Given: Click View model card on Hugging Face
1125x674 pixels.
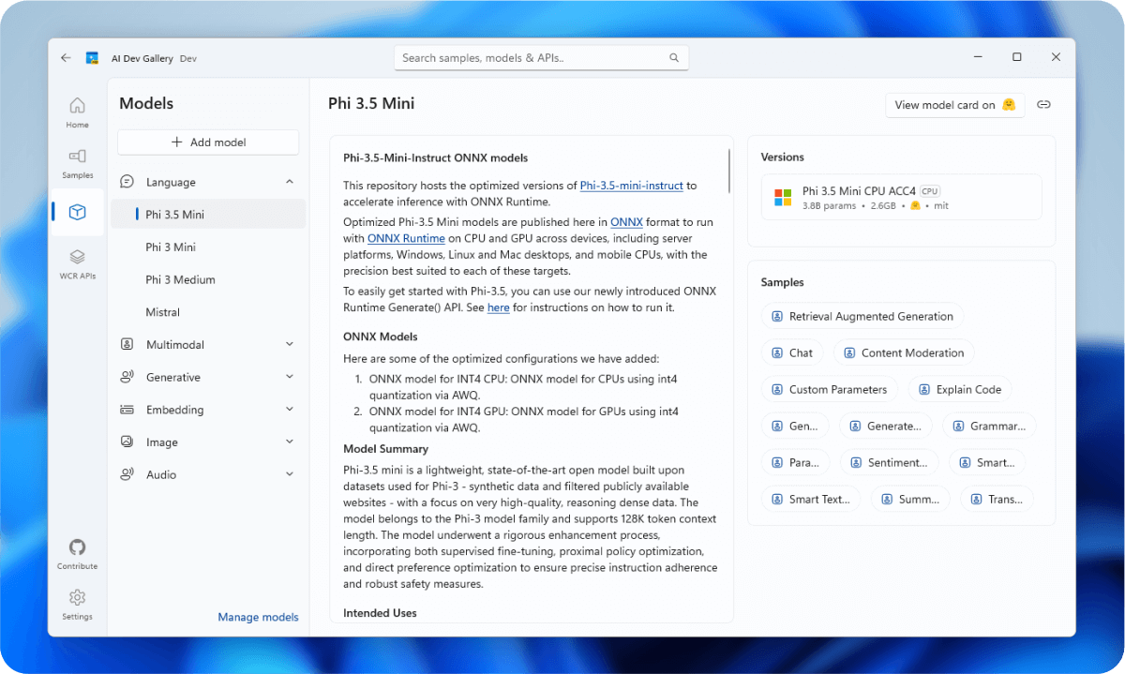Looking at the screenshot, I should (954, 104).
